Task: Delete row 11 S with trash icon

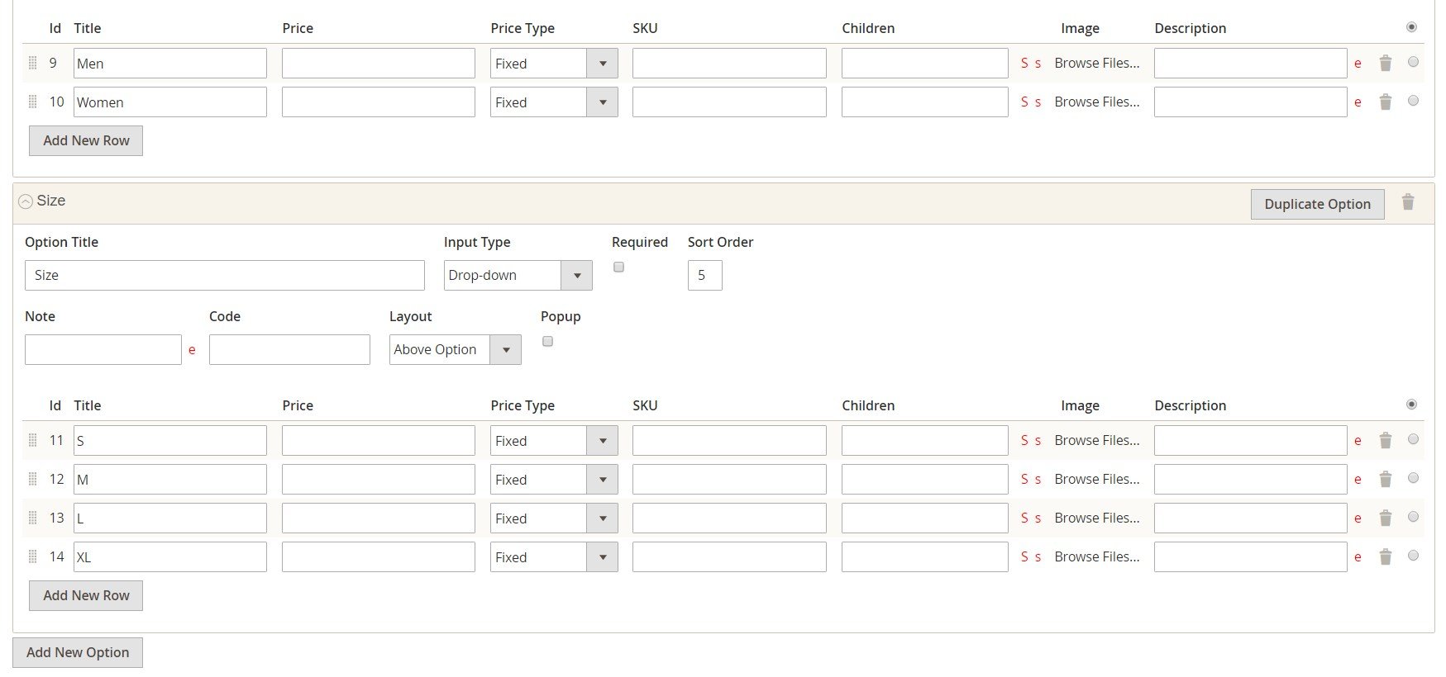Action: tap(1386, 441)
